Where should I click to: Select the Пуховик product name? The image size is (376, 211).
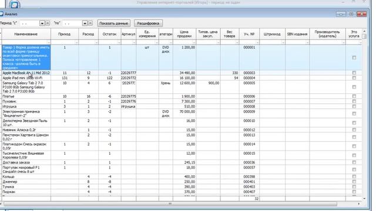tap(9, 101)
